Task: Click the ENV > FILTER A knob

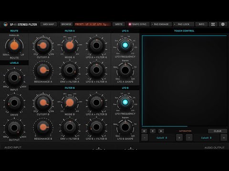Action: click(x=70, y=70)
